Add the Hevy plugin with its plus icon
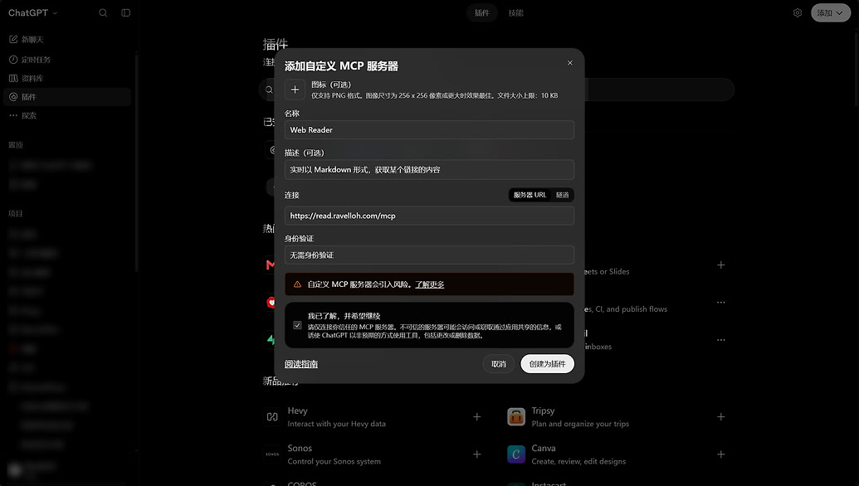This screenshot has height=486, width=859. click(x=477, y=417)
